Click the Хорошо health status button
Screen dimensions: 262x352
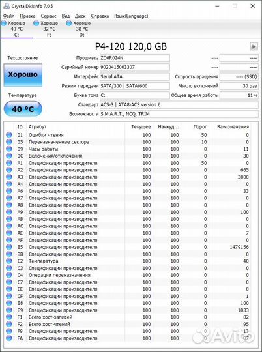[x=23, y=75]
